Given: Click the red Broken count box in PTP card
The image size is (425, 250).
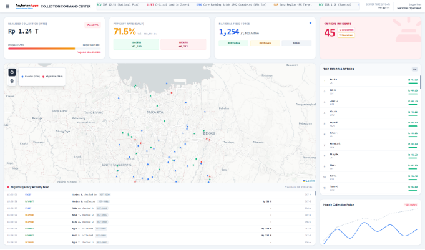Looking at the screenshot, I should click(x=183, y=44).
